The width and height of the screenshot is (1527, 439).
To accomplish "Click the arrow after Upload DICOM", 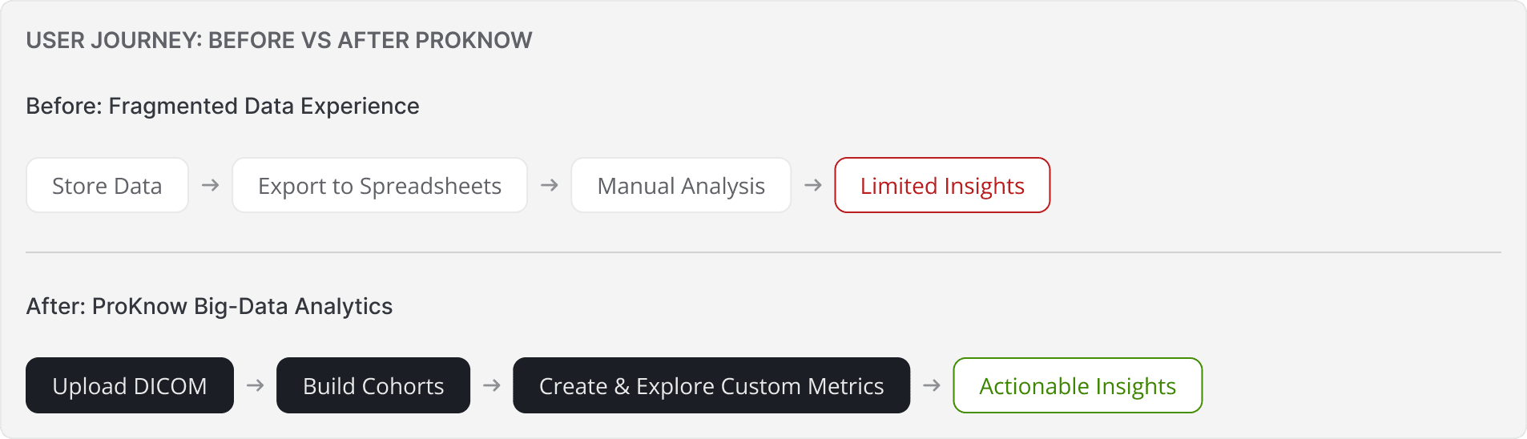I will (x=255, y=385).
